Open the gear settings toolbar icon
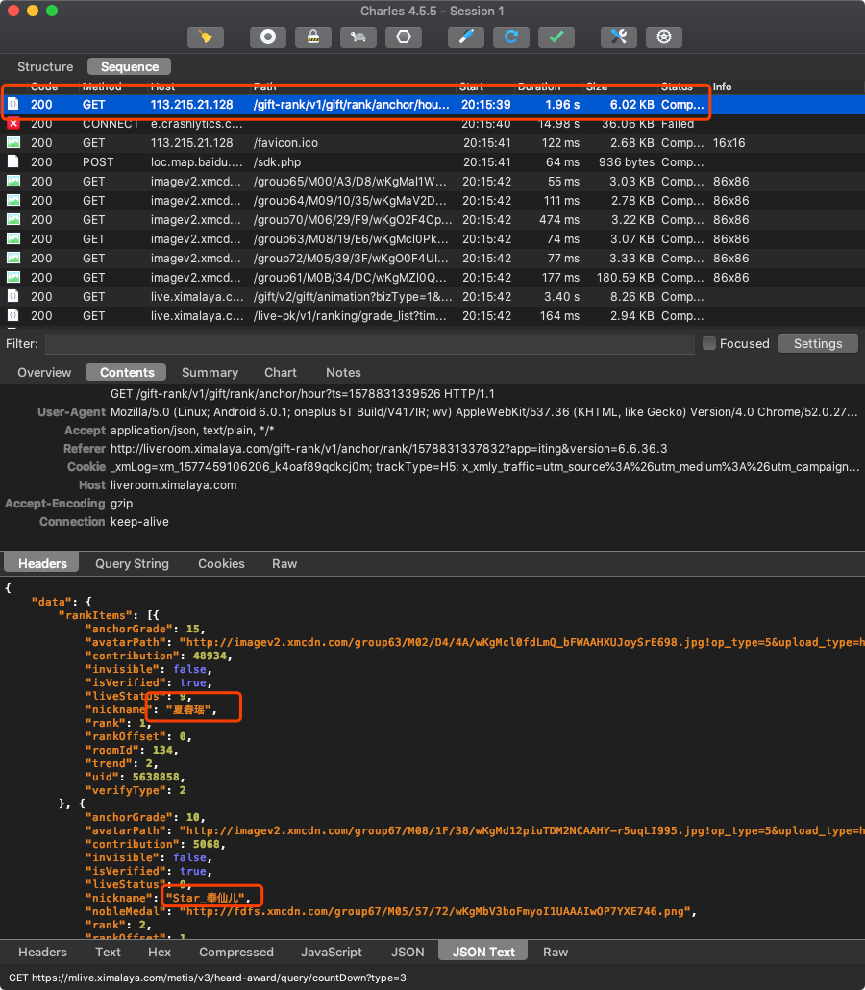The width and height of the screenshot is (865, 990). tap(663, 37)
